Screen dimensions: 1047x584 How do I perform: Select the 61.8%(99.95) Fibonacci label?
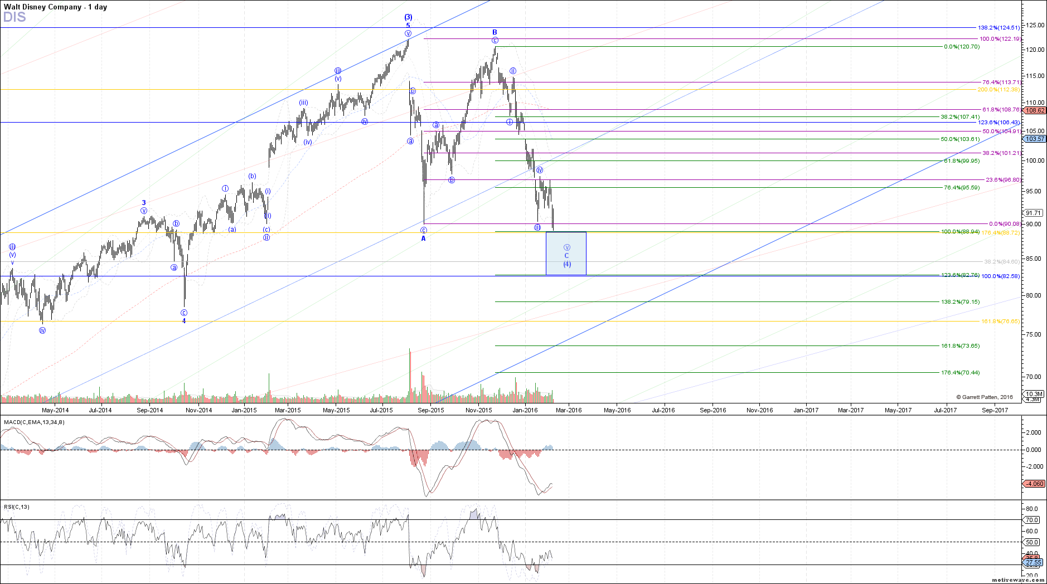[x=962, y=160]
